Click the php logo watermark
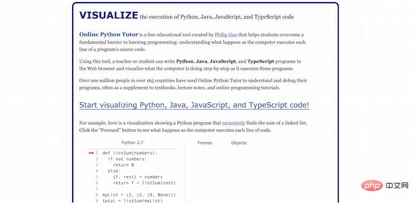 pos(372,185)
